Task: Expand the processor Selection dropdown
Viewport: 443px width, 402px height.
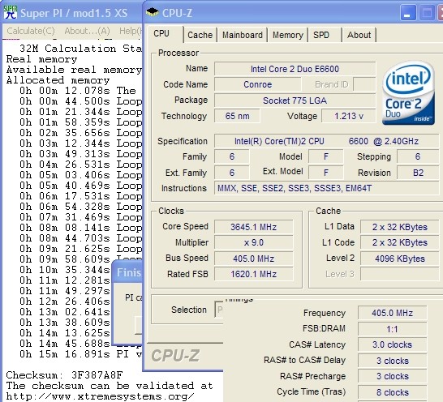Action: 219,310
